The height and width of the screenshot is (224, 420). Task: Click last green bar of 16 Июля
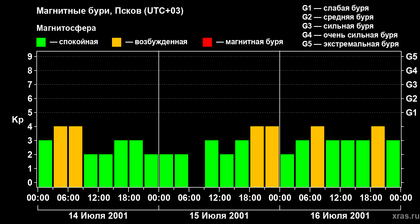pos(393,164)
